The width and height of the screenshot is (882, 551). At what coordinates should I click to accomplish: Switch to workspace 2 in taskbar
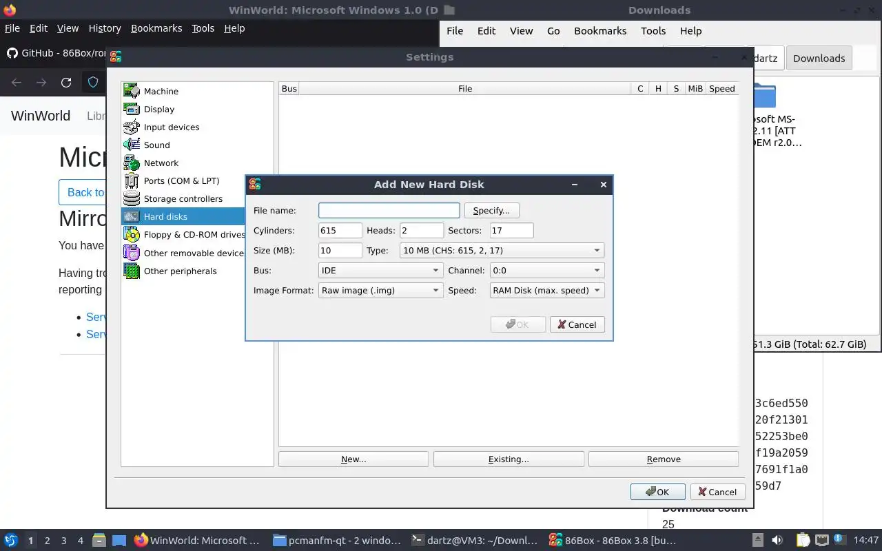point(48,541)
